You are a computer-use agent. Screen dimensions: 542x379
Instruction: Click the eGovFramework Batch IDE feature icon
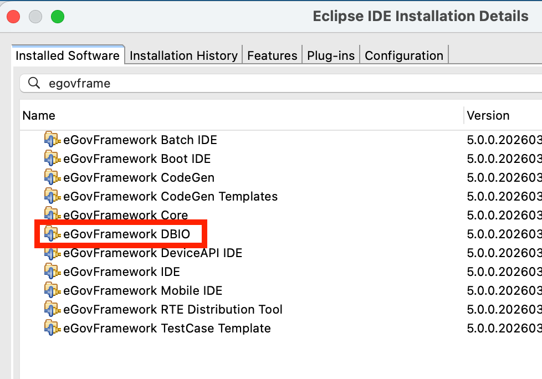tap(52, 140)
